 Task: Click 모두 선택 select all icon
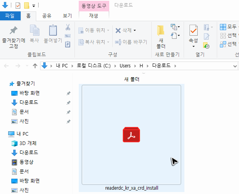(223, 27)
